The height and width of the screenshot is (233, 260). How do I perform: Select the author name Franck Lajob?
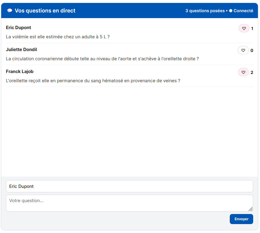20,72
